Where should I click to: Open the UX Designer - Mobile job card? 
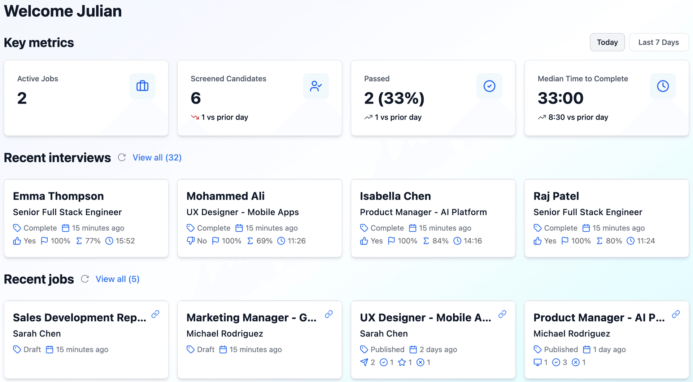[x=433, y=339]
